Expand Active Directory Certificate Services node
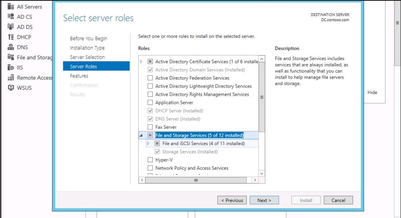The width and height of the screenshot is (401, 218). click(x=141, y=61)
